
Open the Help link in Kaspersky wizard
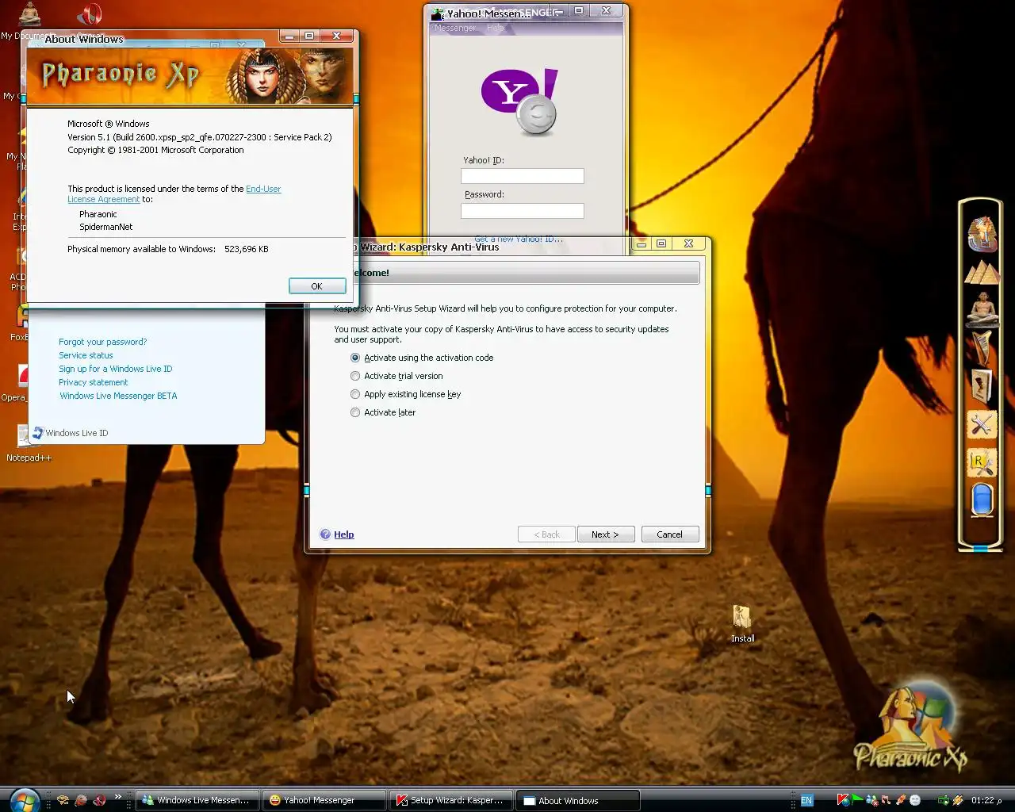[x=344, y=534]
